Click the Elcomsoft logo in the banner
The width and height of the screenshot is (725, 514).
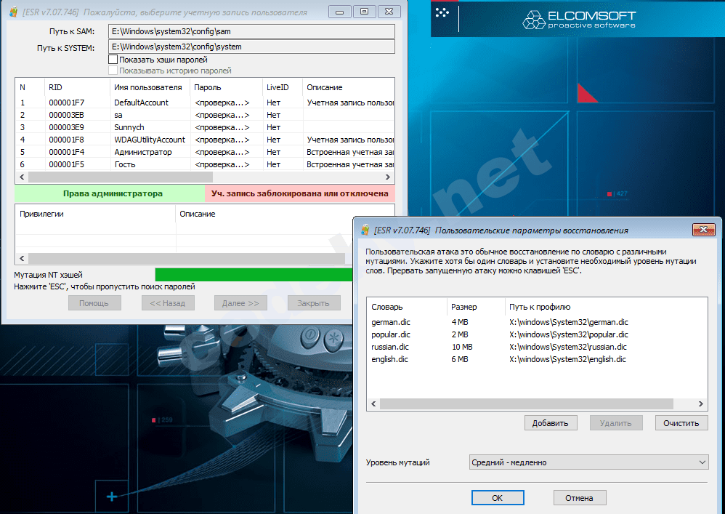pos(578,20)
